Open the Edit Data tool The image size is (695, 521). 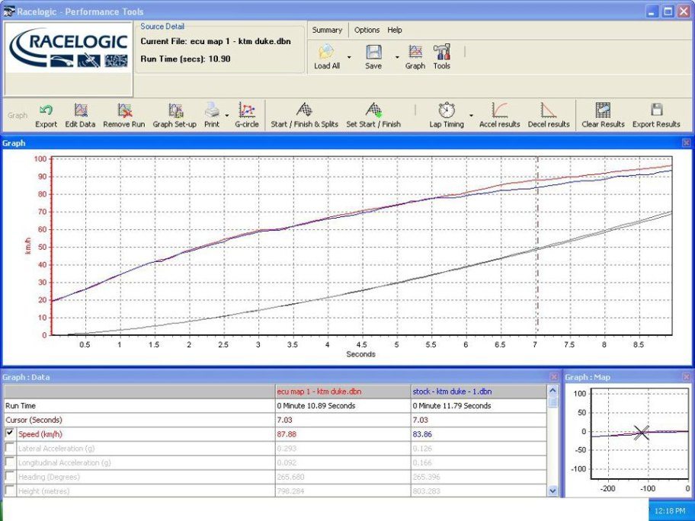(x=80, y=110)
